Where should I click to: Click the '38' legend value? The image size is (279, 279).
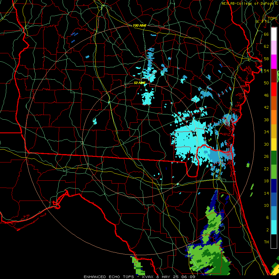coord(266,120)
